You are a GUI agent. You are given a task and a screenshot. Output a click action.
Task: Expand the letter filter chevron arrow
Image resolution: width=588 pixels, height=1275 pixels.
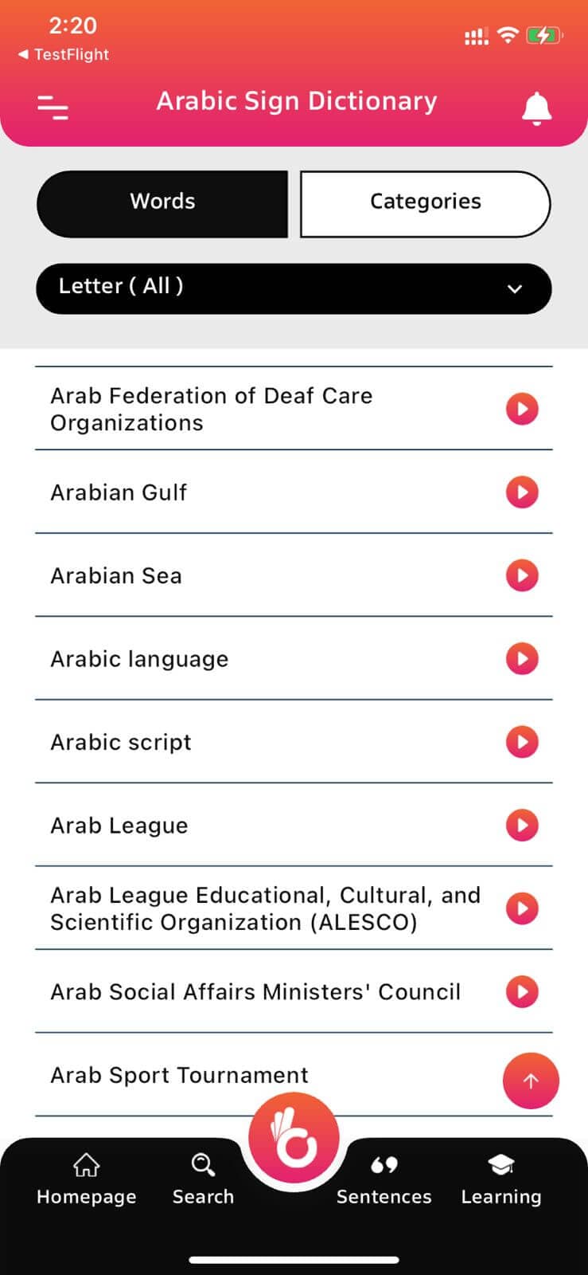pyautogui.click(x=515, y=288)
